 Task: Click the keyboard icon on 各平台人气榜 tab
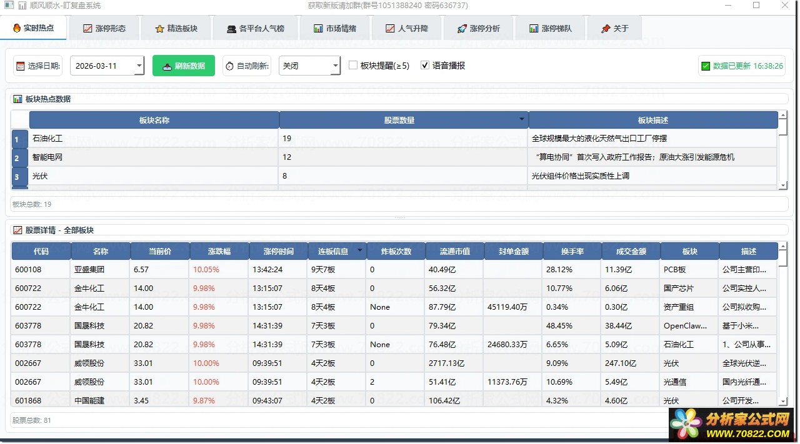(x=231, y=29)
